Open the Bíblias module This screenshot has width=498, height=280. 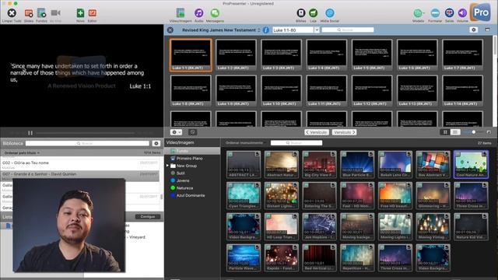pos(301,12)
